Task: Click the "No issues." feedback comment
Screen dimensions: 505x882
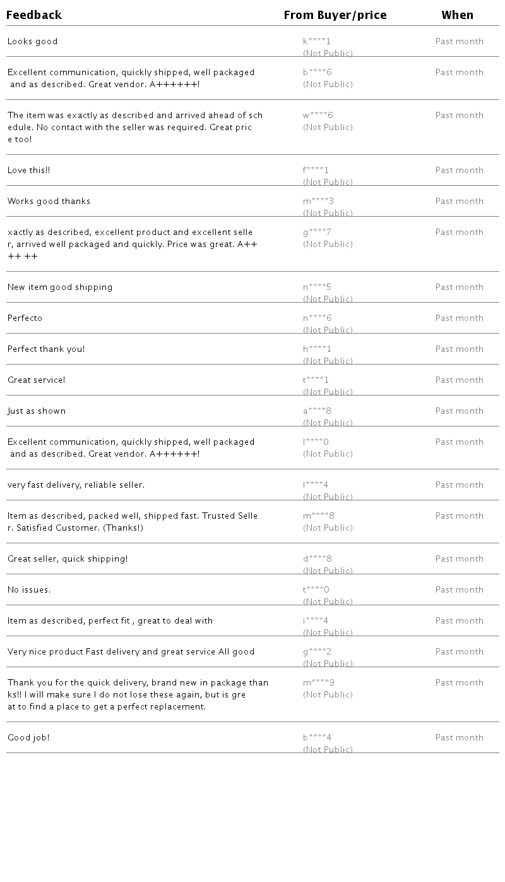Action: (29, 590)
